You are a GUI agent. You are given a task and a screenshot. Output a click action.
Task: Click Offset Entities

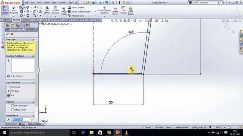coord(64,11)
